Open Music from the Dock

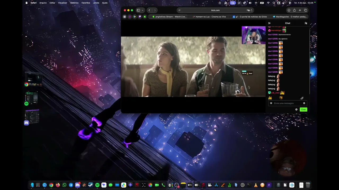(203, 185)
